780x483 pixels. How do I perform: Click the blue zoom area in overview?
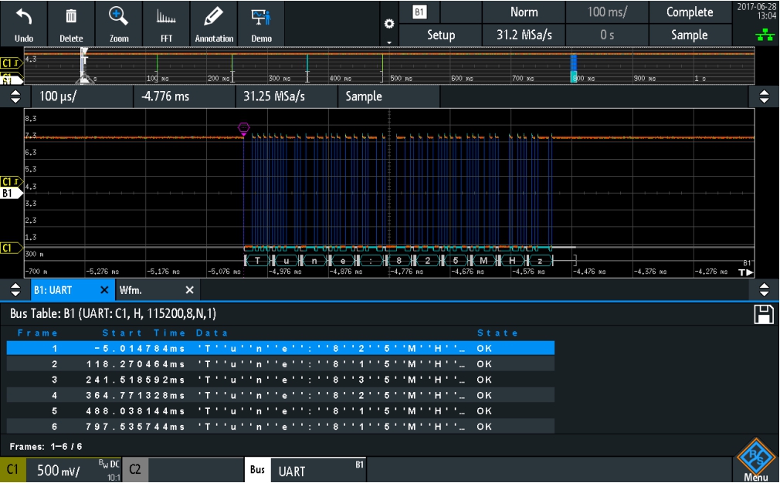(574, 68)
